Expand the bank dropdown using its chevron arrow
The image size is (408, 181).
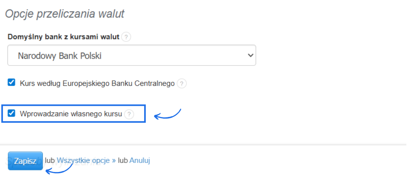click(248, 55)
